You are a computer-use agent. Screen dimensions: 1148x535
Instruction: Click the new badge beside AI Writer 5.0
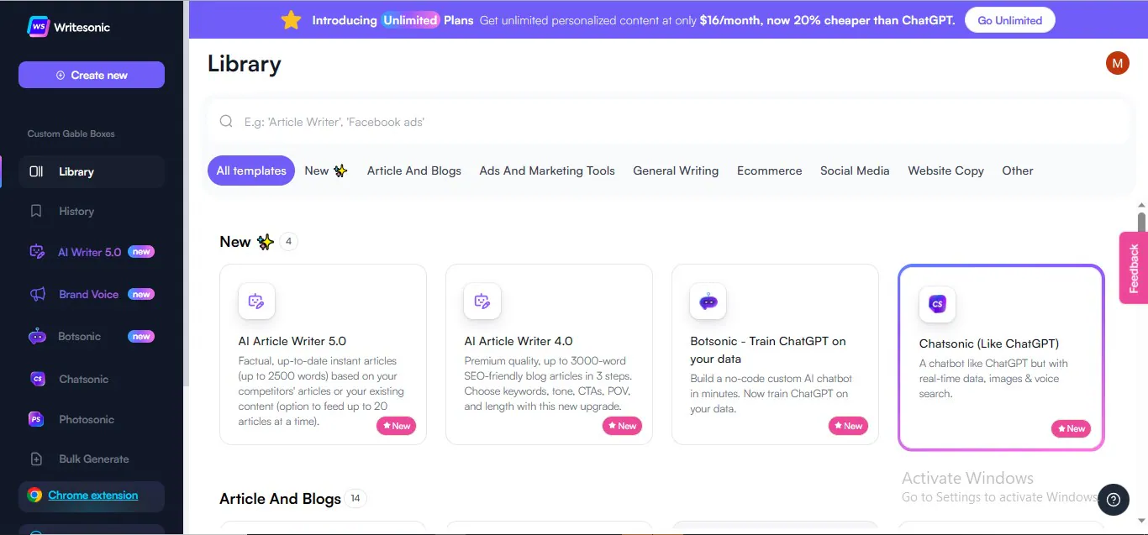pyautogui.click(x=141, y=252)
